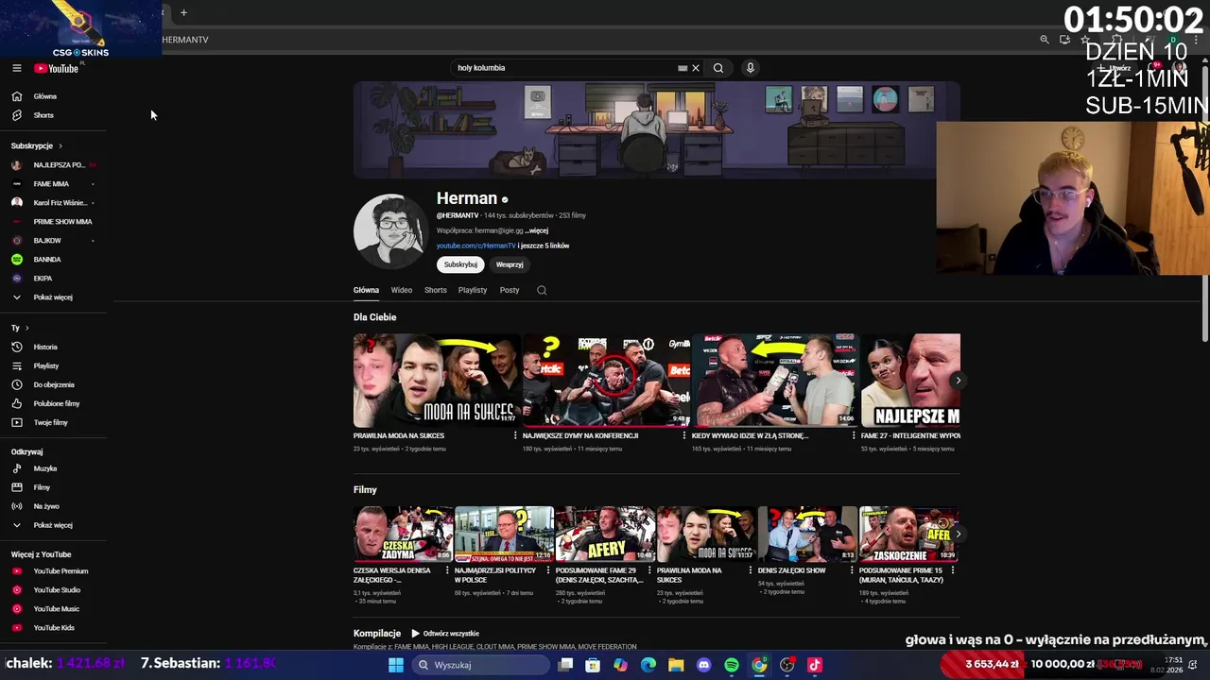
Task: Open a new browser tab
Action: [183, 12]
